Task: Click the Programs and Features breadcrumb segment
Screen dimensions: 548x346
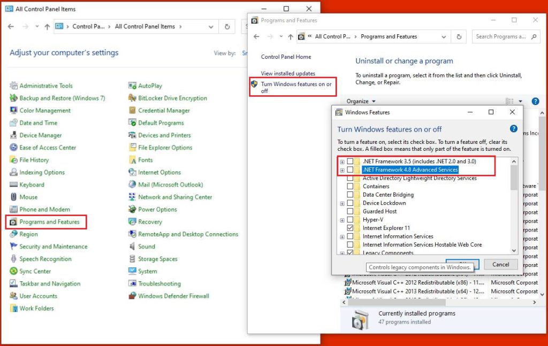Action: (x=389, y=37)
